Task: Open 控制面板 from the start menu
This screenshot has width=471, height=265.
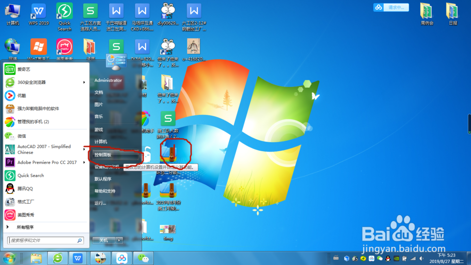Action: [116, 155]
